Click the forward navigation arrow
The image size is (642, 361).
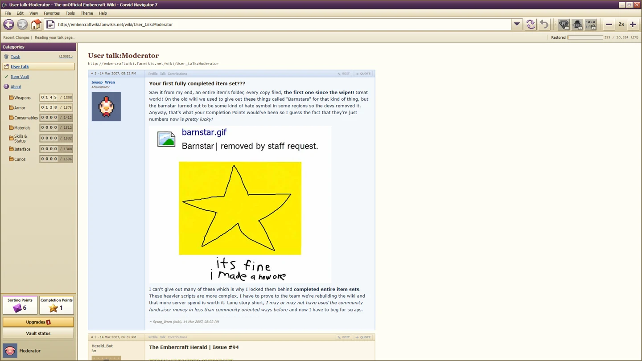(x=22, y=25)
